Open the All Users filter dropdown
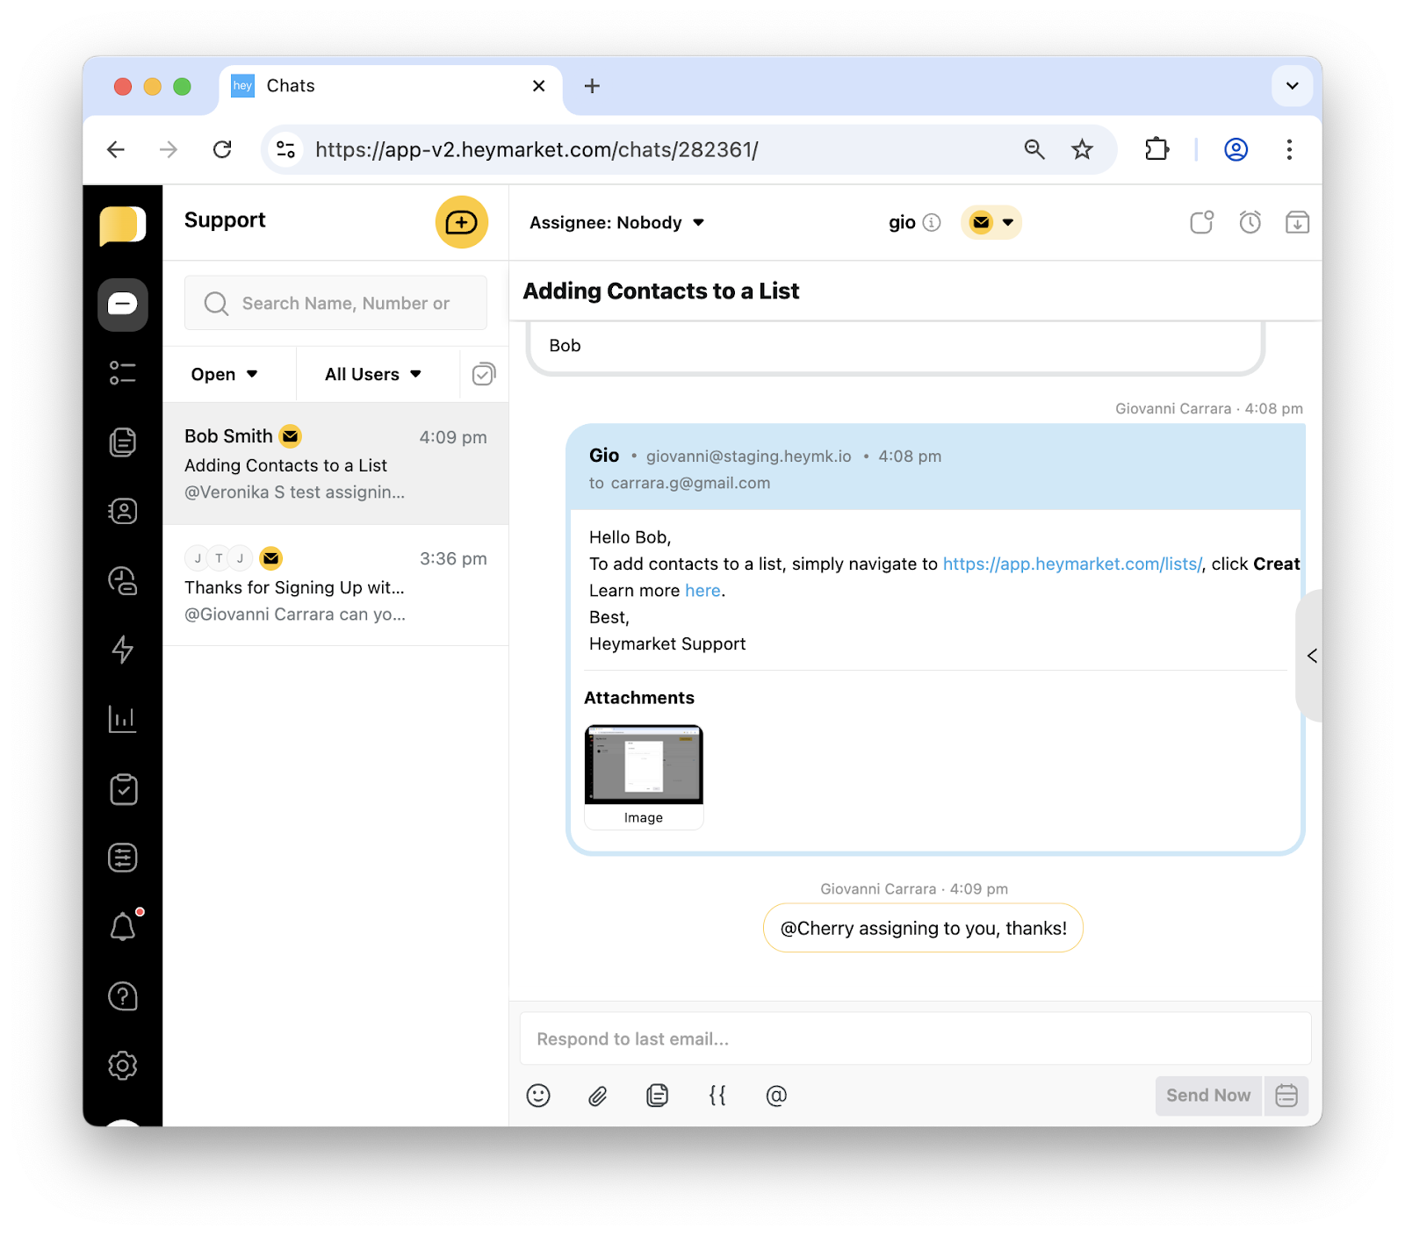1405x1236 pixels. pos(373,374)
